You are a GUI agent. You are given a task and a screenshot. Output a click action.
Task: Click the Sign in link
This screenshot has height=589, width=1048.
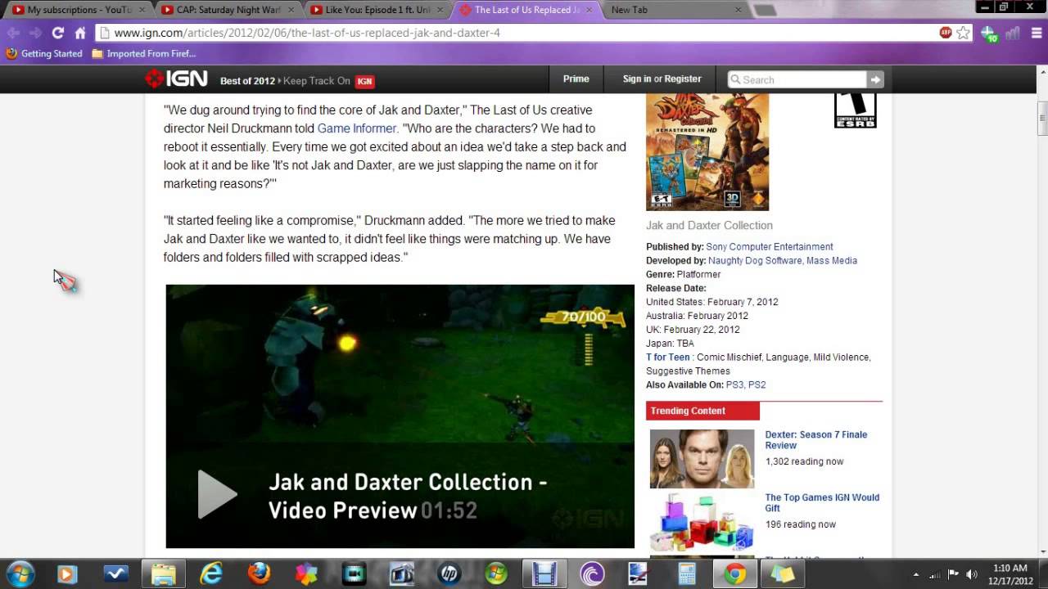tap(637, 79)
